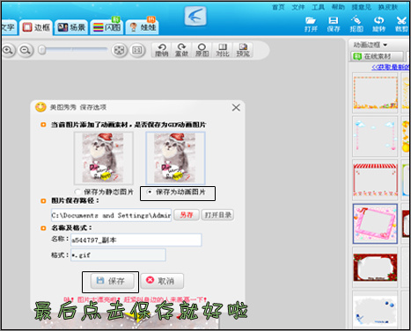Zoom out with the minus magnifier
The width and height of the screenshot is (411, 331).
coord(26,50)
